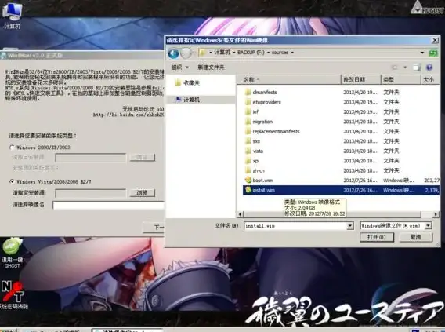445x332 pixels.
Task: Click the 请指定安装源 text field
Action: pyautogui.click(x=91, y=193)
